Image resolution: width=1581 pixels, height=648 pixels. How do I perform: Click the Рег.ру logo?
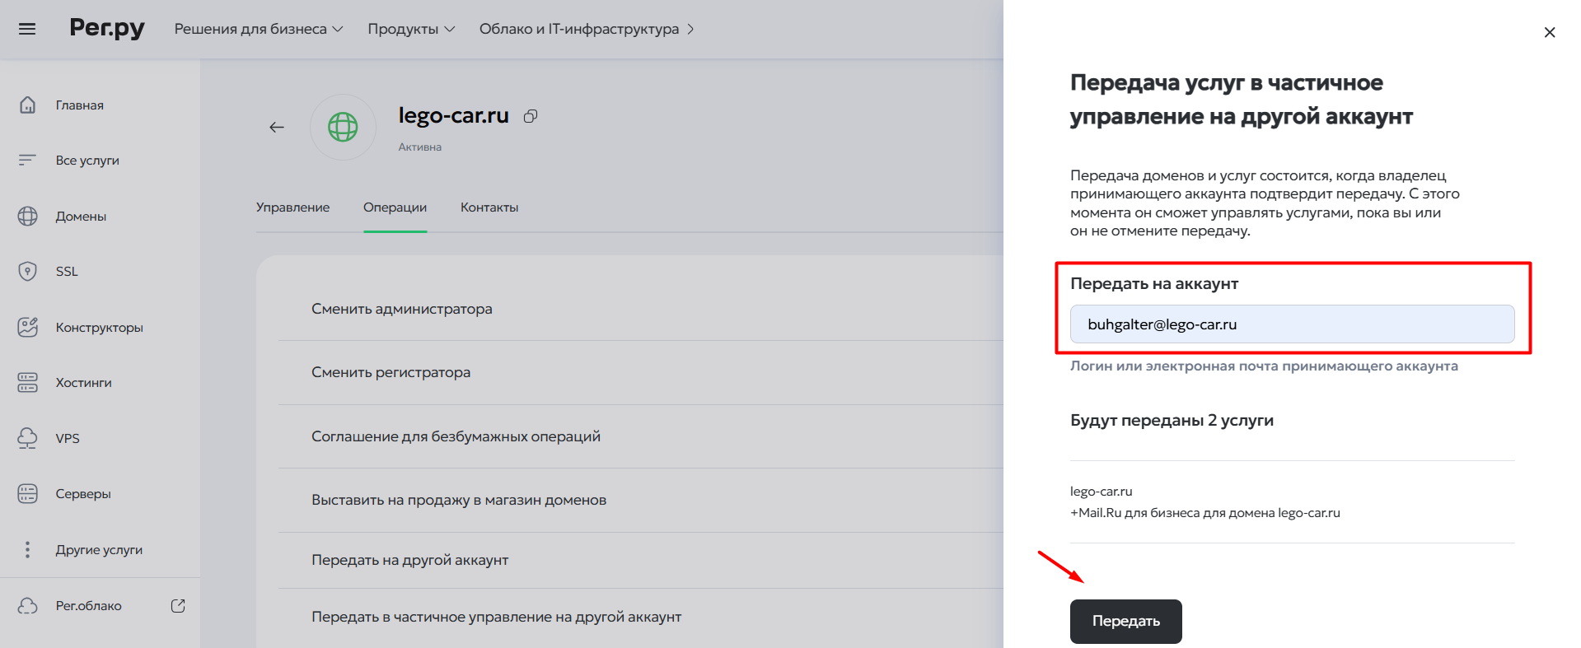pos(107,28)
